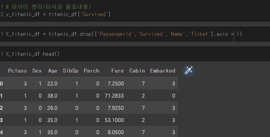Click the axis keyword in drop call
Viewport: 270px width, 137px height.
[222, 34]
